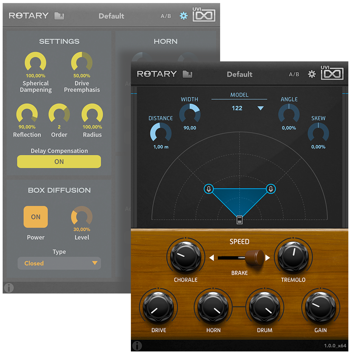Open info icon in front Rotary window
351x356 pixels.
(137, 346)
